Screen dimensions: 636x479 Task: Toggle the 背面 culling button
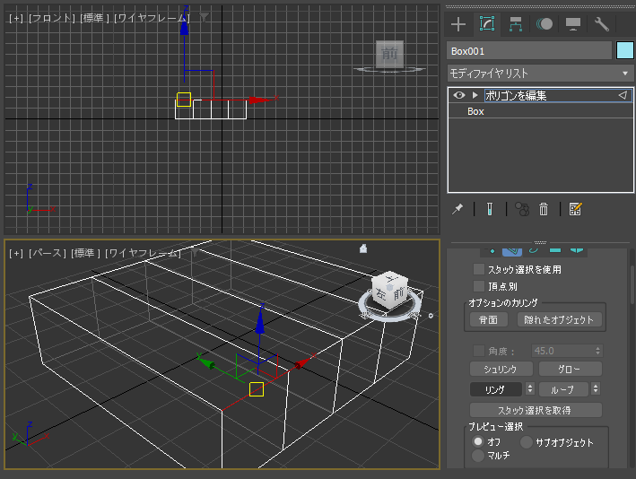(x=488, y=319)
